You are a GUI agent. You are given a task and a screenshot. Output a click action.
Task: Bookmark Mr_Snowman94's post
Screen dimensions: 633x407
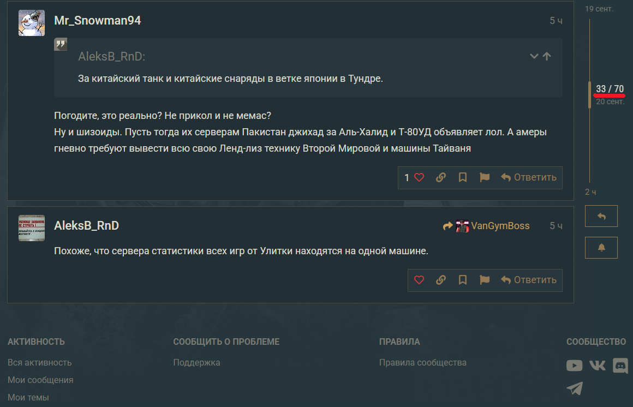(463, 177)
